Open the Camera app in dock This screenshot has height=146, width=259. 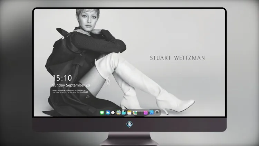(x=157, y=112)
